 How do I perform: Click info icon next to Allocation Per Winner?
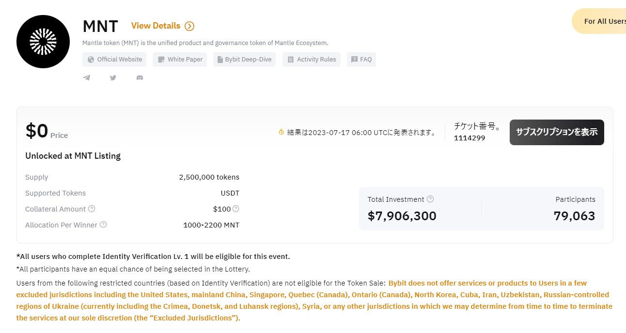click(x=103, y=225)
